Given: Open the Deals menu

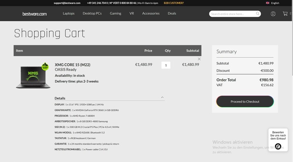Looking at the screenshot, I should 172,13.
